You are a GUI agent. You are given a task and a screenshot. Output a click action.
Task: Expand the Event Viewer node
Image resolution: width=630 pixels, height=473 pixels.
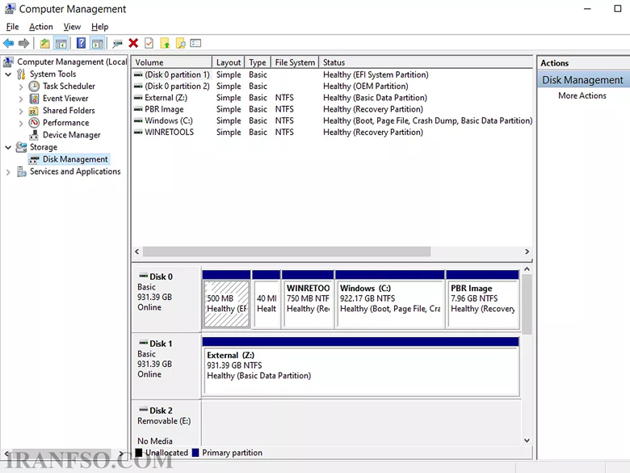(x=21, y=99)
